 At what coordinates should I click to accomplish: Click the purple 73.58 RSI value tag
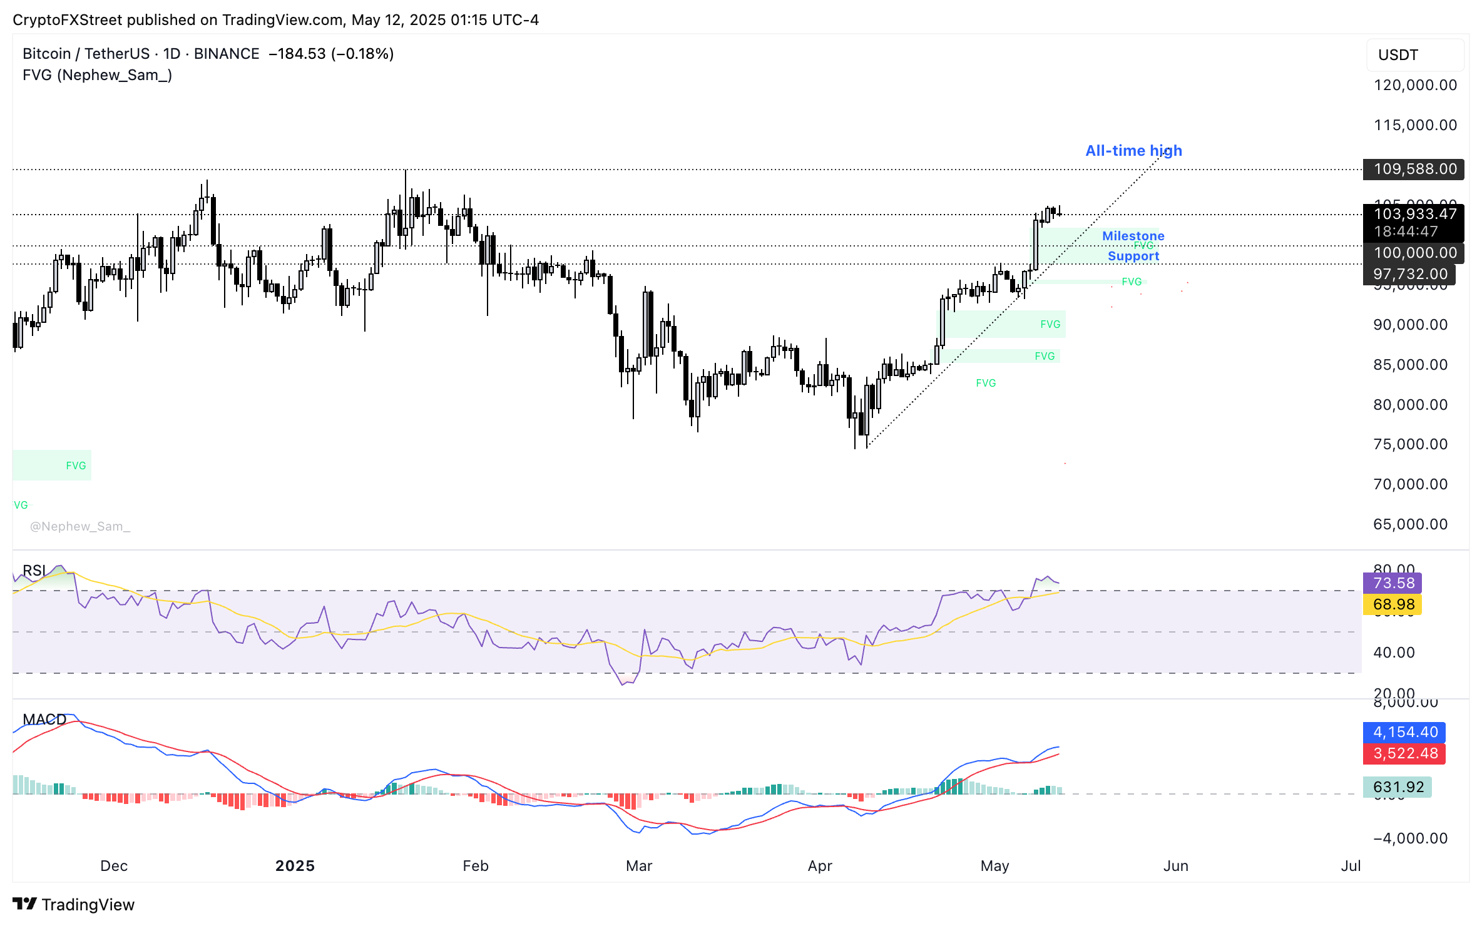coord(1393,583)
